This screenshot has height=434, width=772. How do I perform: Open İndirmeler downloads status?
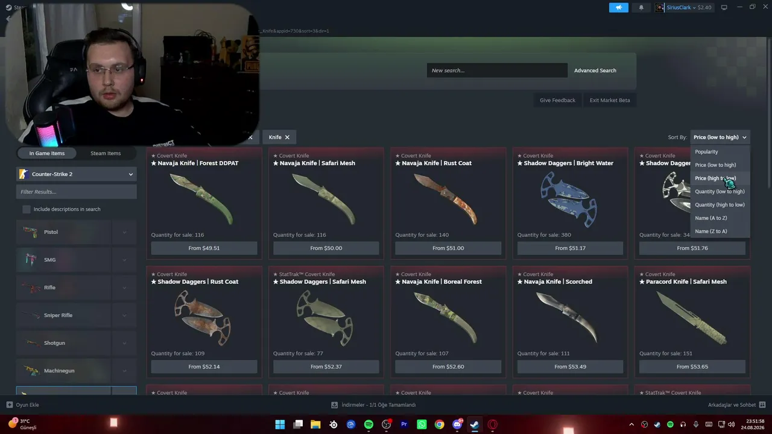pos(374,405)
